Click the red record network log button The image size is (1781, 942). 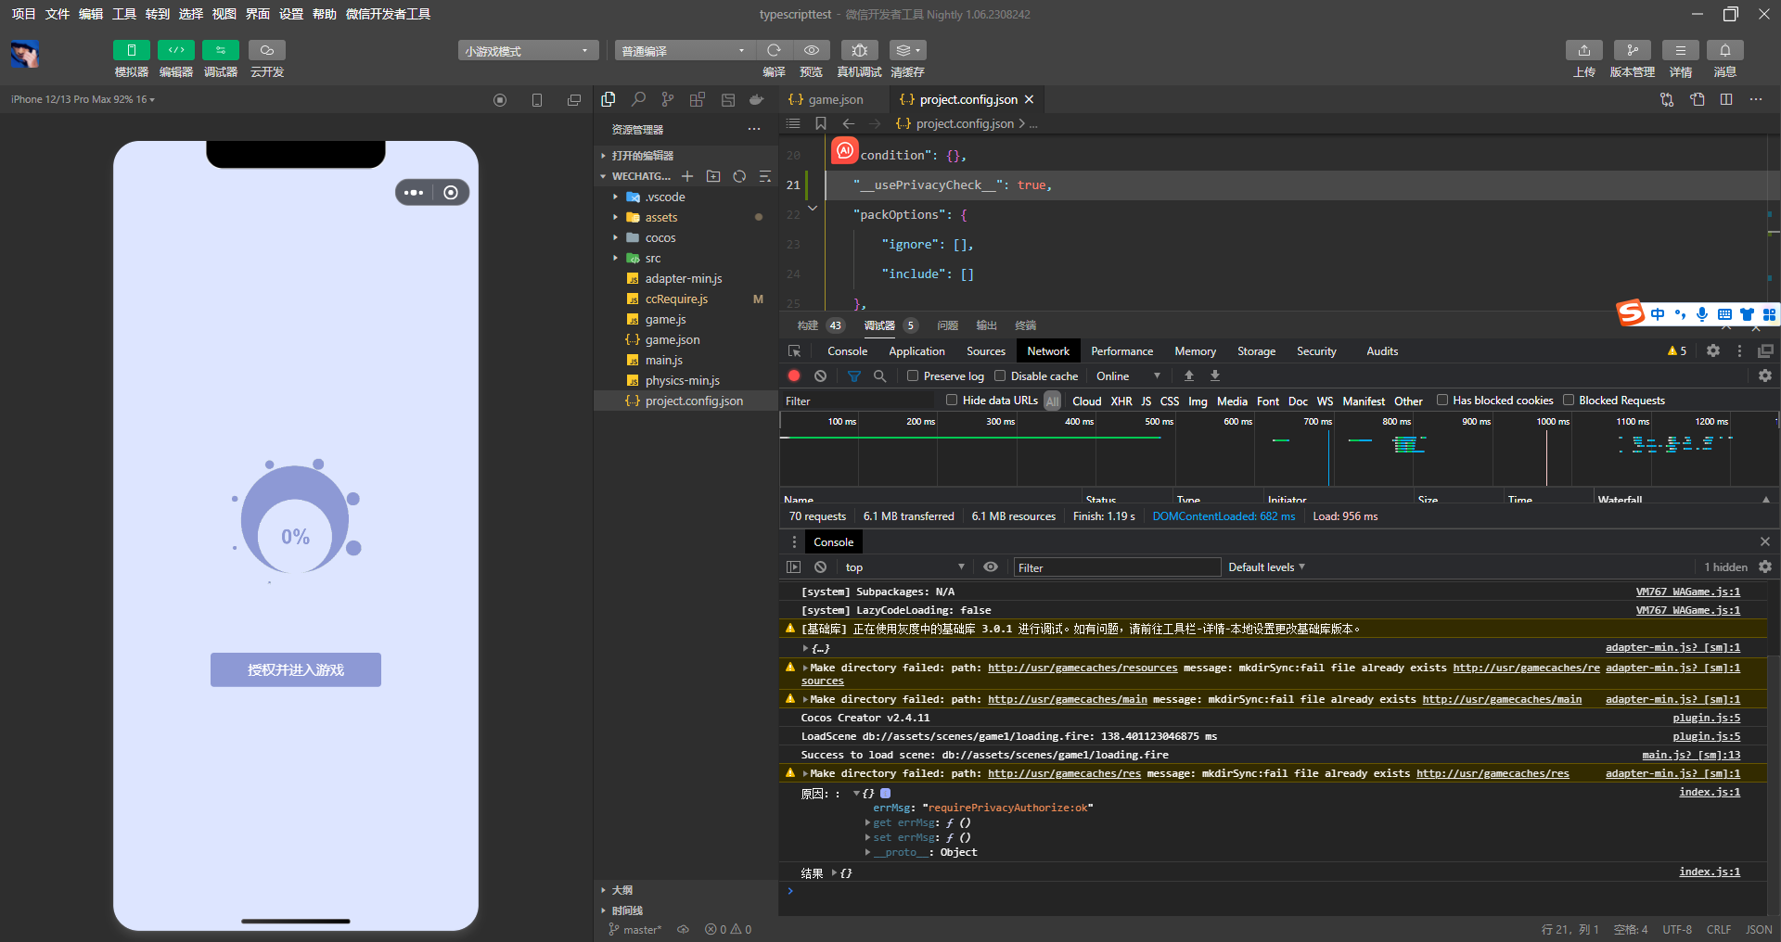(x=794, y=376)
